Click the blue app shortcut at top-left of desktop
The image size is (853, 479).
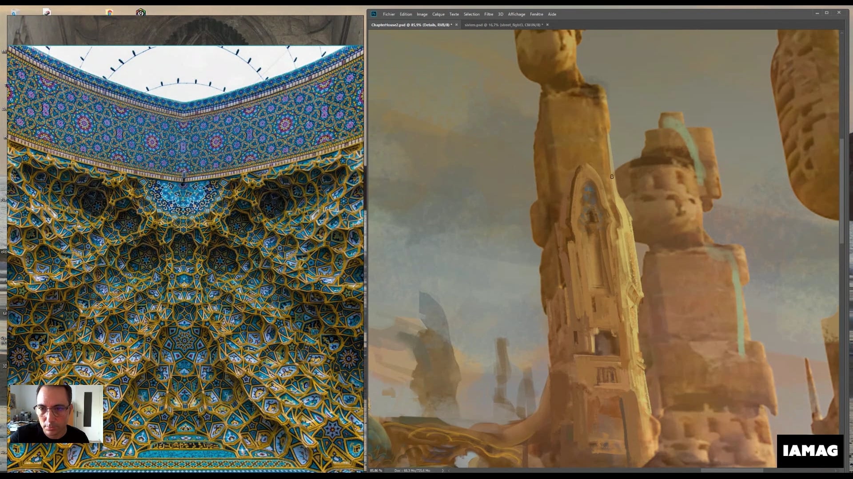pos(13,12)
